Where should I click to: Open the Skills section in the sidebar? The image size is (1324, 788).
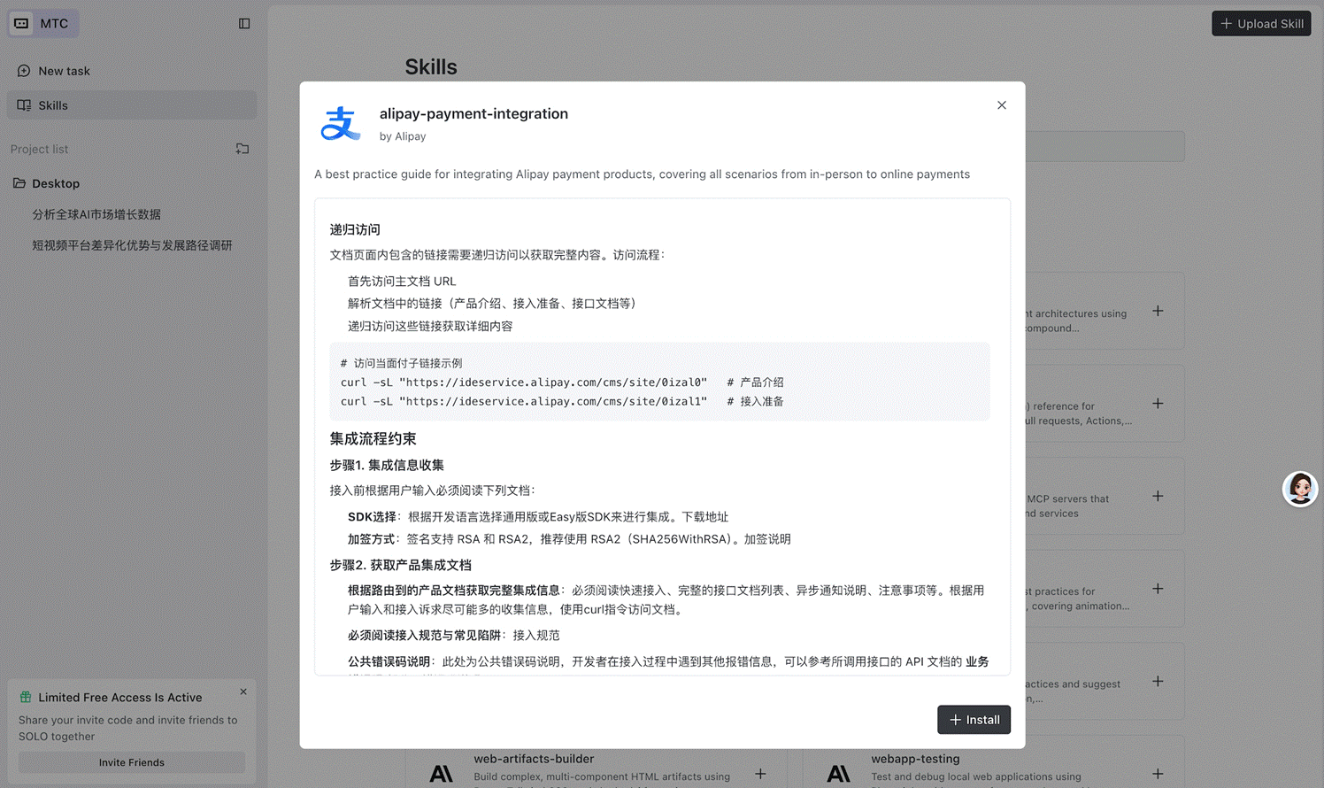pyautogui.click(x=132, y=105)
